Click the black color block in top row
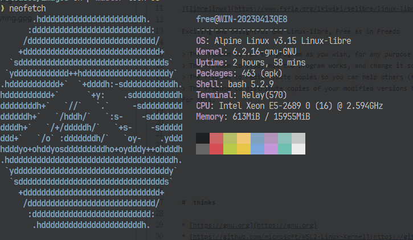This screenshot has height=240, width=413. 203,139
